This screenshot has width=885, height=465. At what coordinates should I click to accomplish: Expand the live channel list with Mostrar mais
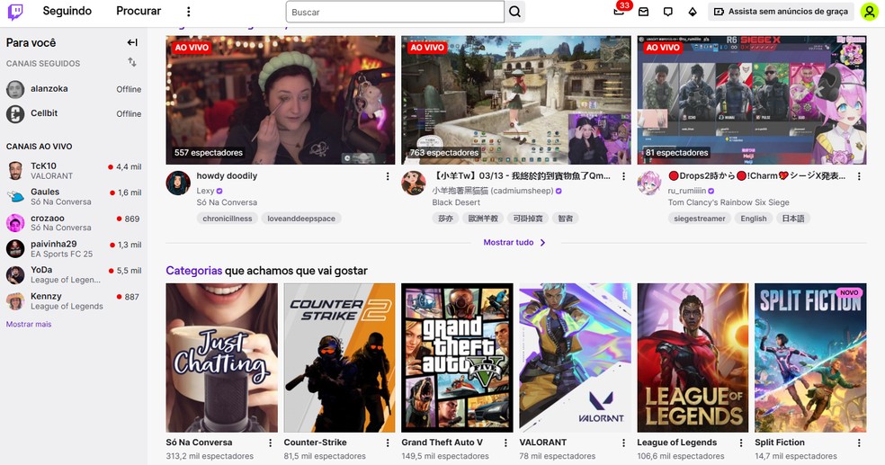point(29,325)
